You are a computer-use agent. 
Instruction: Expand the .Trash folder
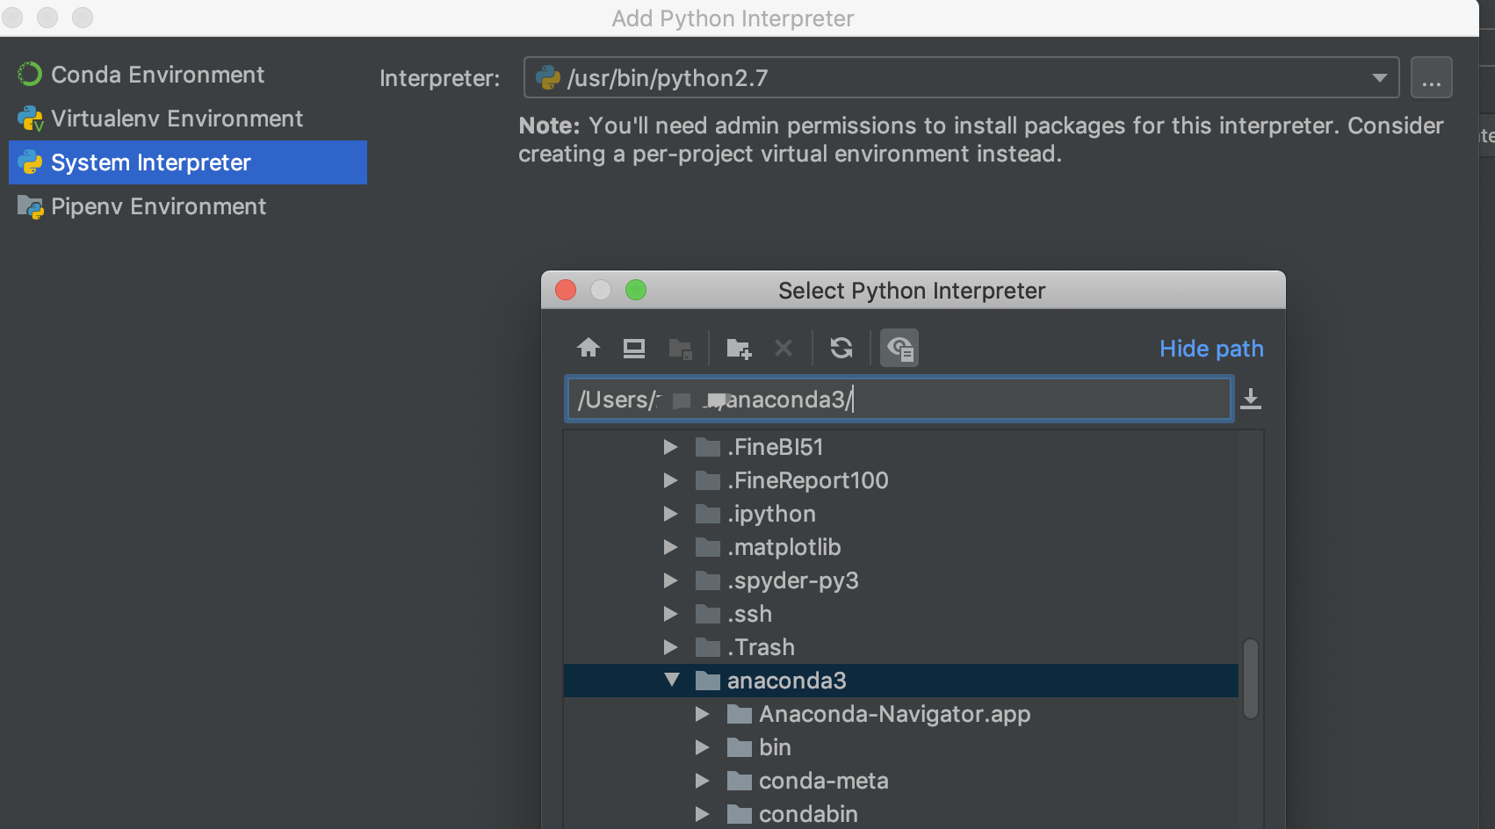[670, 647]
